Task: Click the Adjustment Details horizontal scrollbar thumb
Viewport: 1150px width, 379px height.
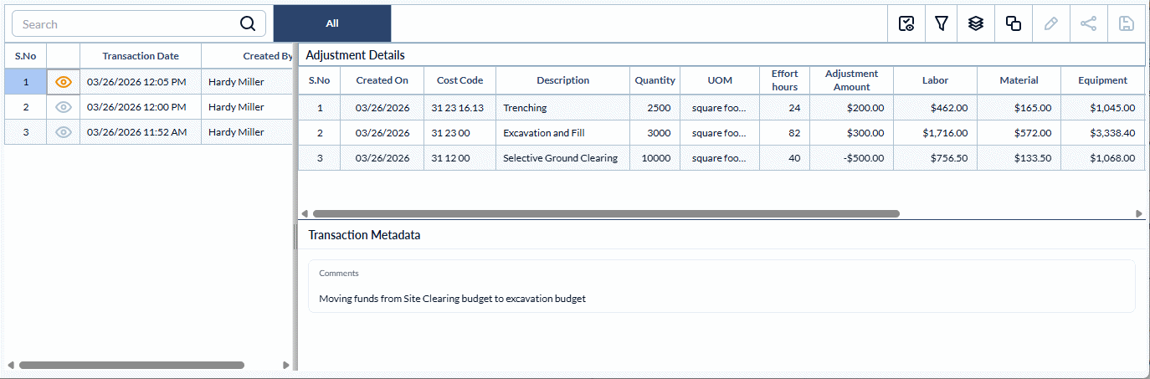Action: [605, 214]
